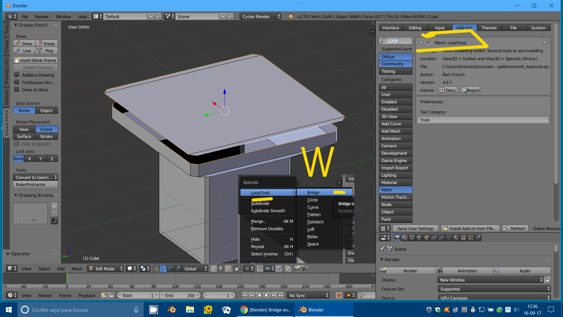
Task: Toggle the 3D manipulator widget icon
Action: [156, 269]
